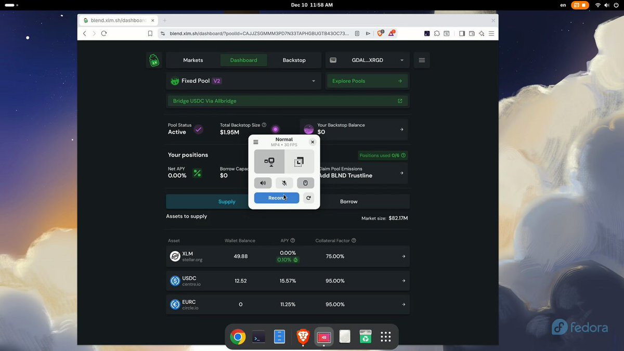Toggle microphone recording
The image size is (624, 351).
(x=284, y=183)
